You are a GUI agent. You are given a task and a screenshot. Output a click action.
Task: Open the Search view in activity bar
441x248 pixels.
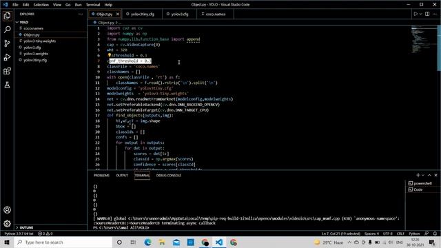coord(8,30)
